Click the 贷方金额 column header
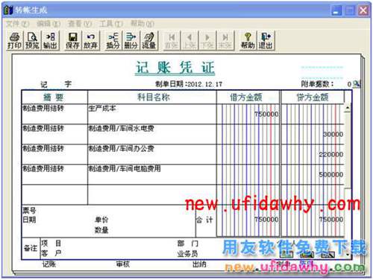Image resolution: width=373 pixels, height=280 pixels. point(313,98)
